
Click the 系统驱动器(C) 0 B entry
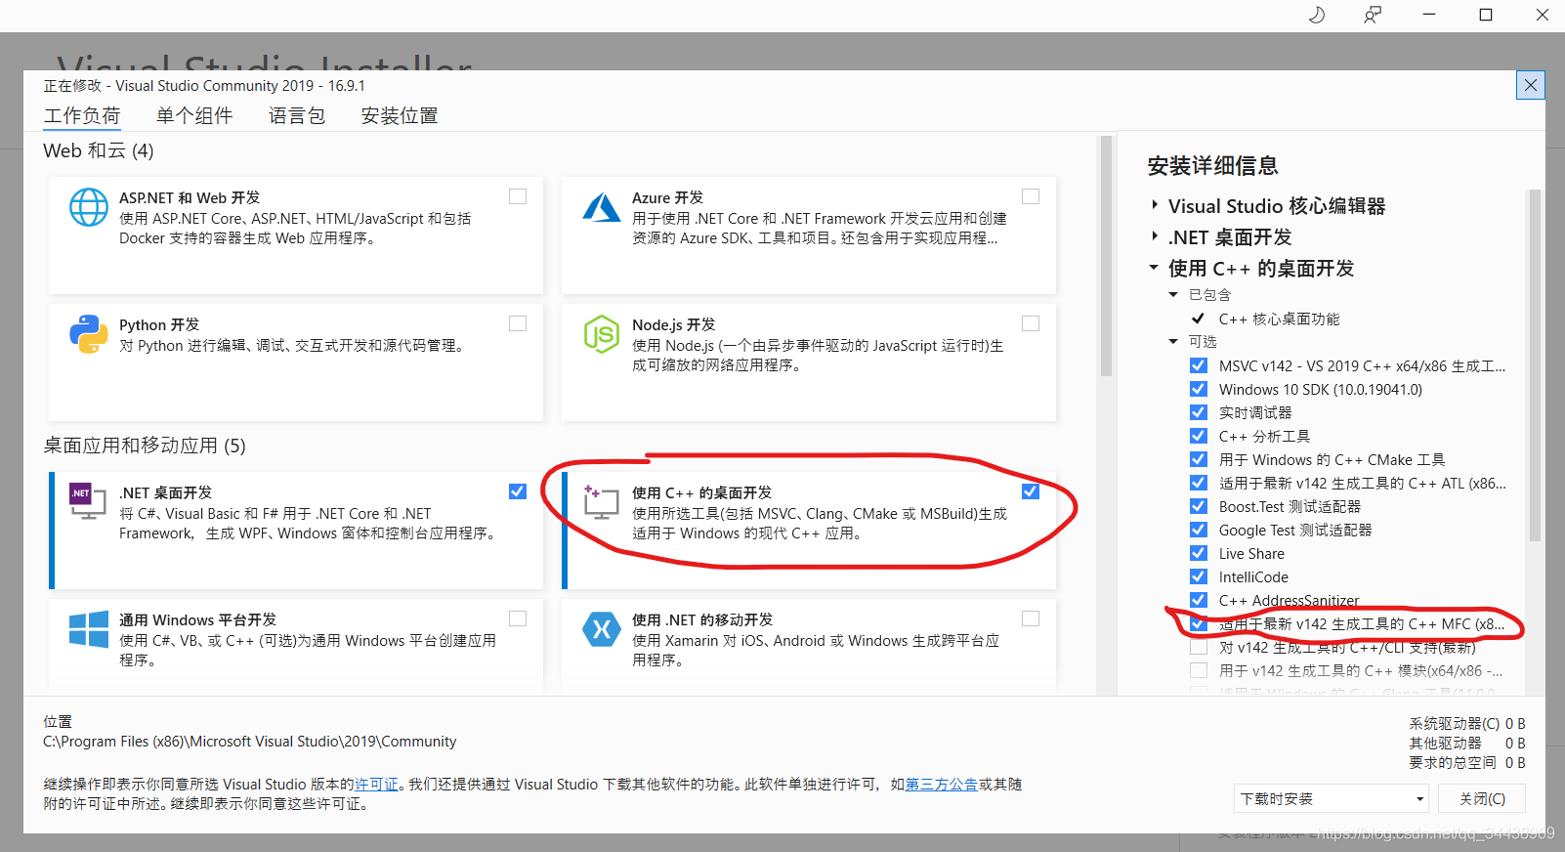(x=1466, y=723)
